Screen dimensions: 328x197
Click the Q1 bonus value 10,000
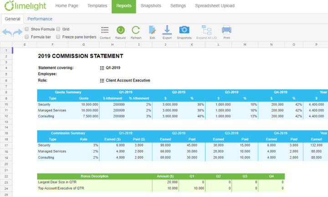click(x=199, y=188)
